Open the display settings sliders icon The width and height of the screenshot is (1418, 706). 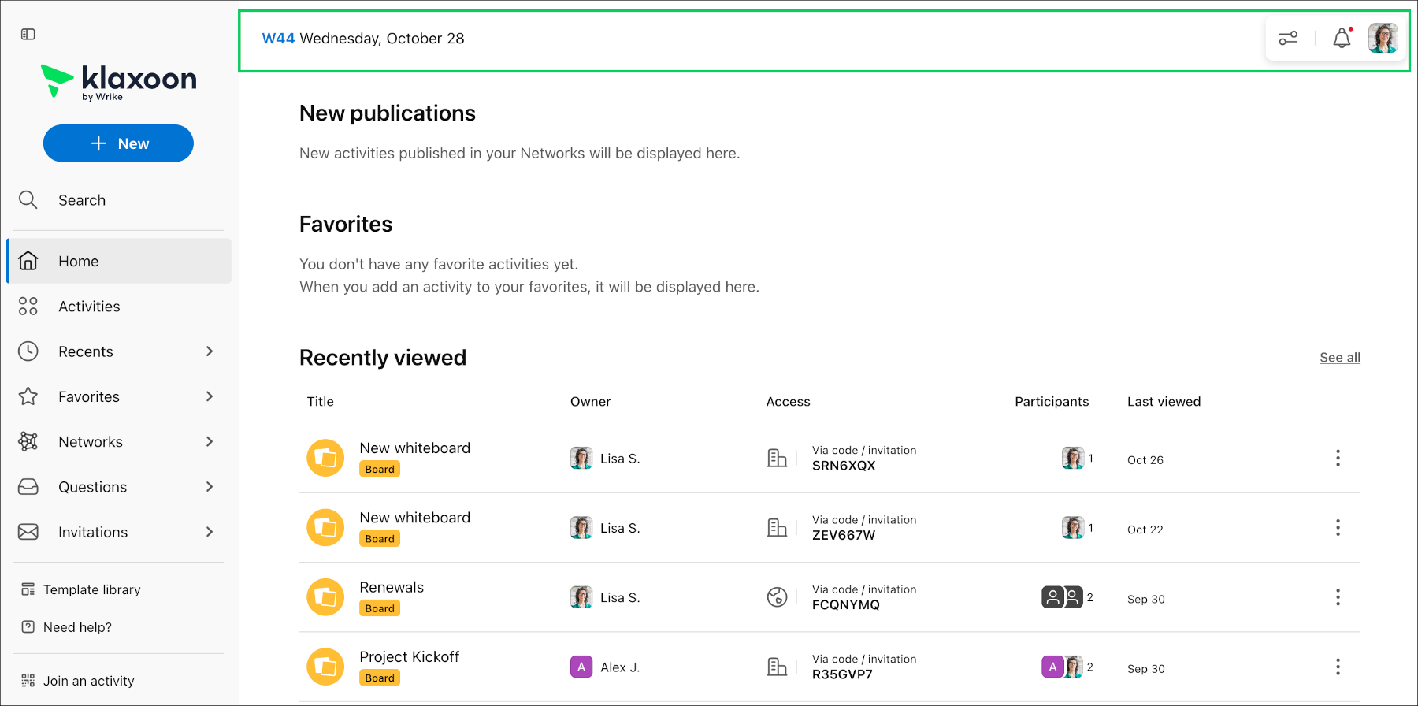click(x=1288, y=38)
